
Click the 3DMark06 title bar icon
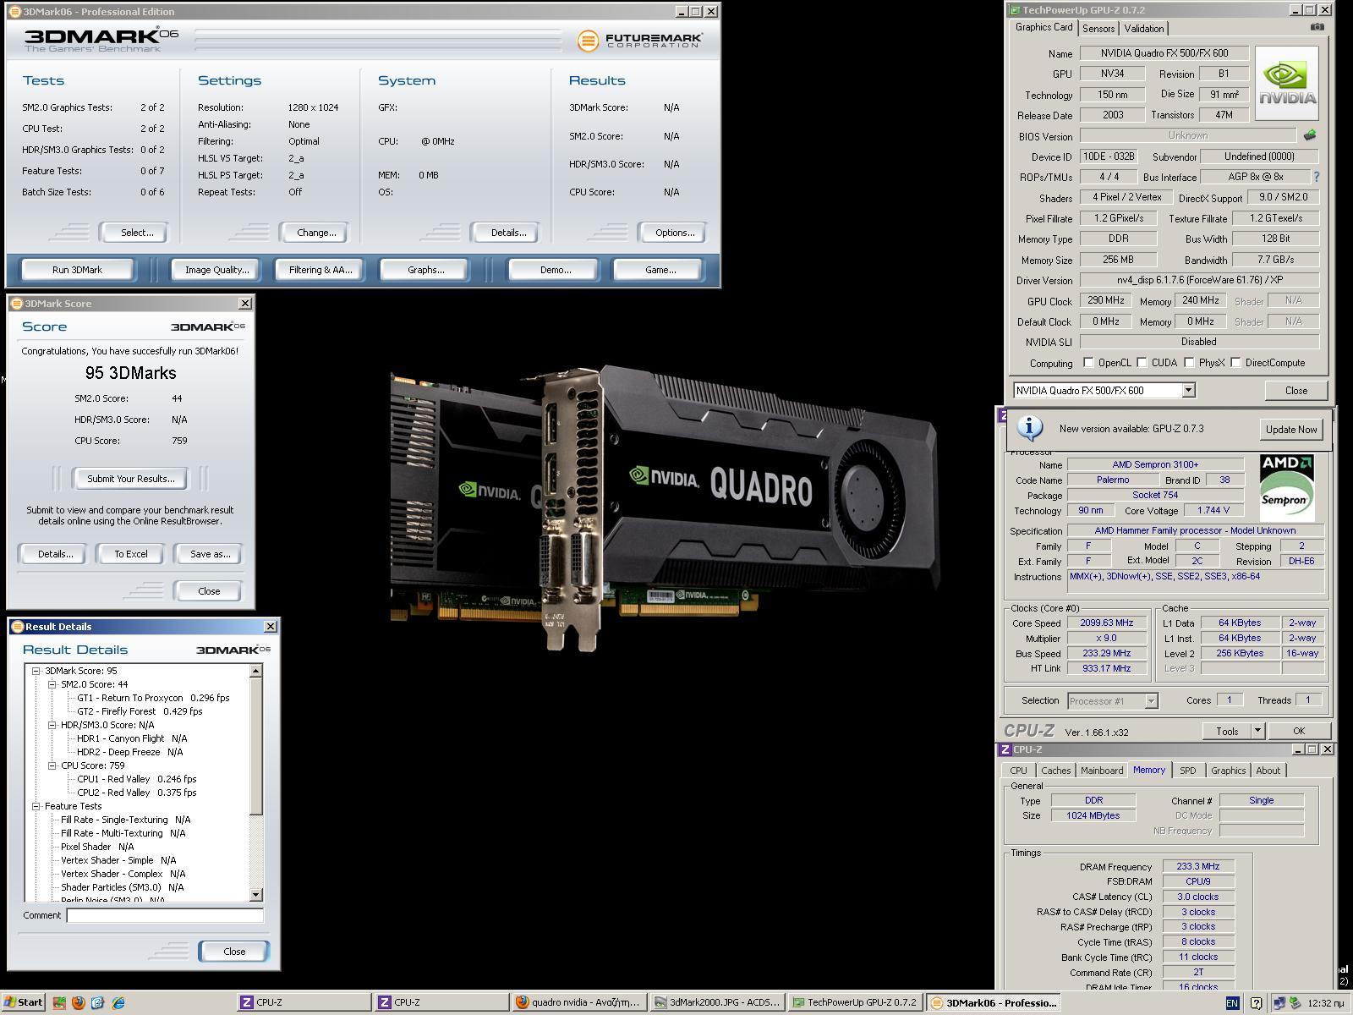tap(14, 11)
